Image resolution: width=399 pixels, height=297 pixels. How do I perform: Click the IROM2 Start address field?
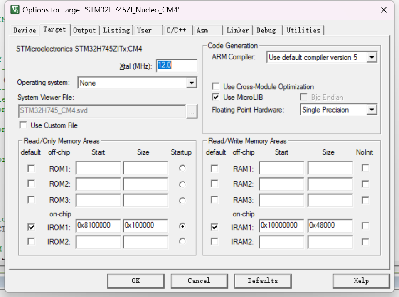point(98,242)
